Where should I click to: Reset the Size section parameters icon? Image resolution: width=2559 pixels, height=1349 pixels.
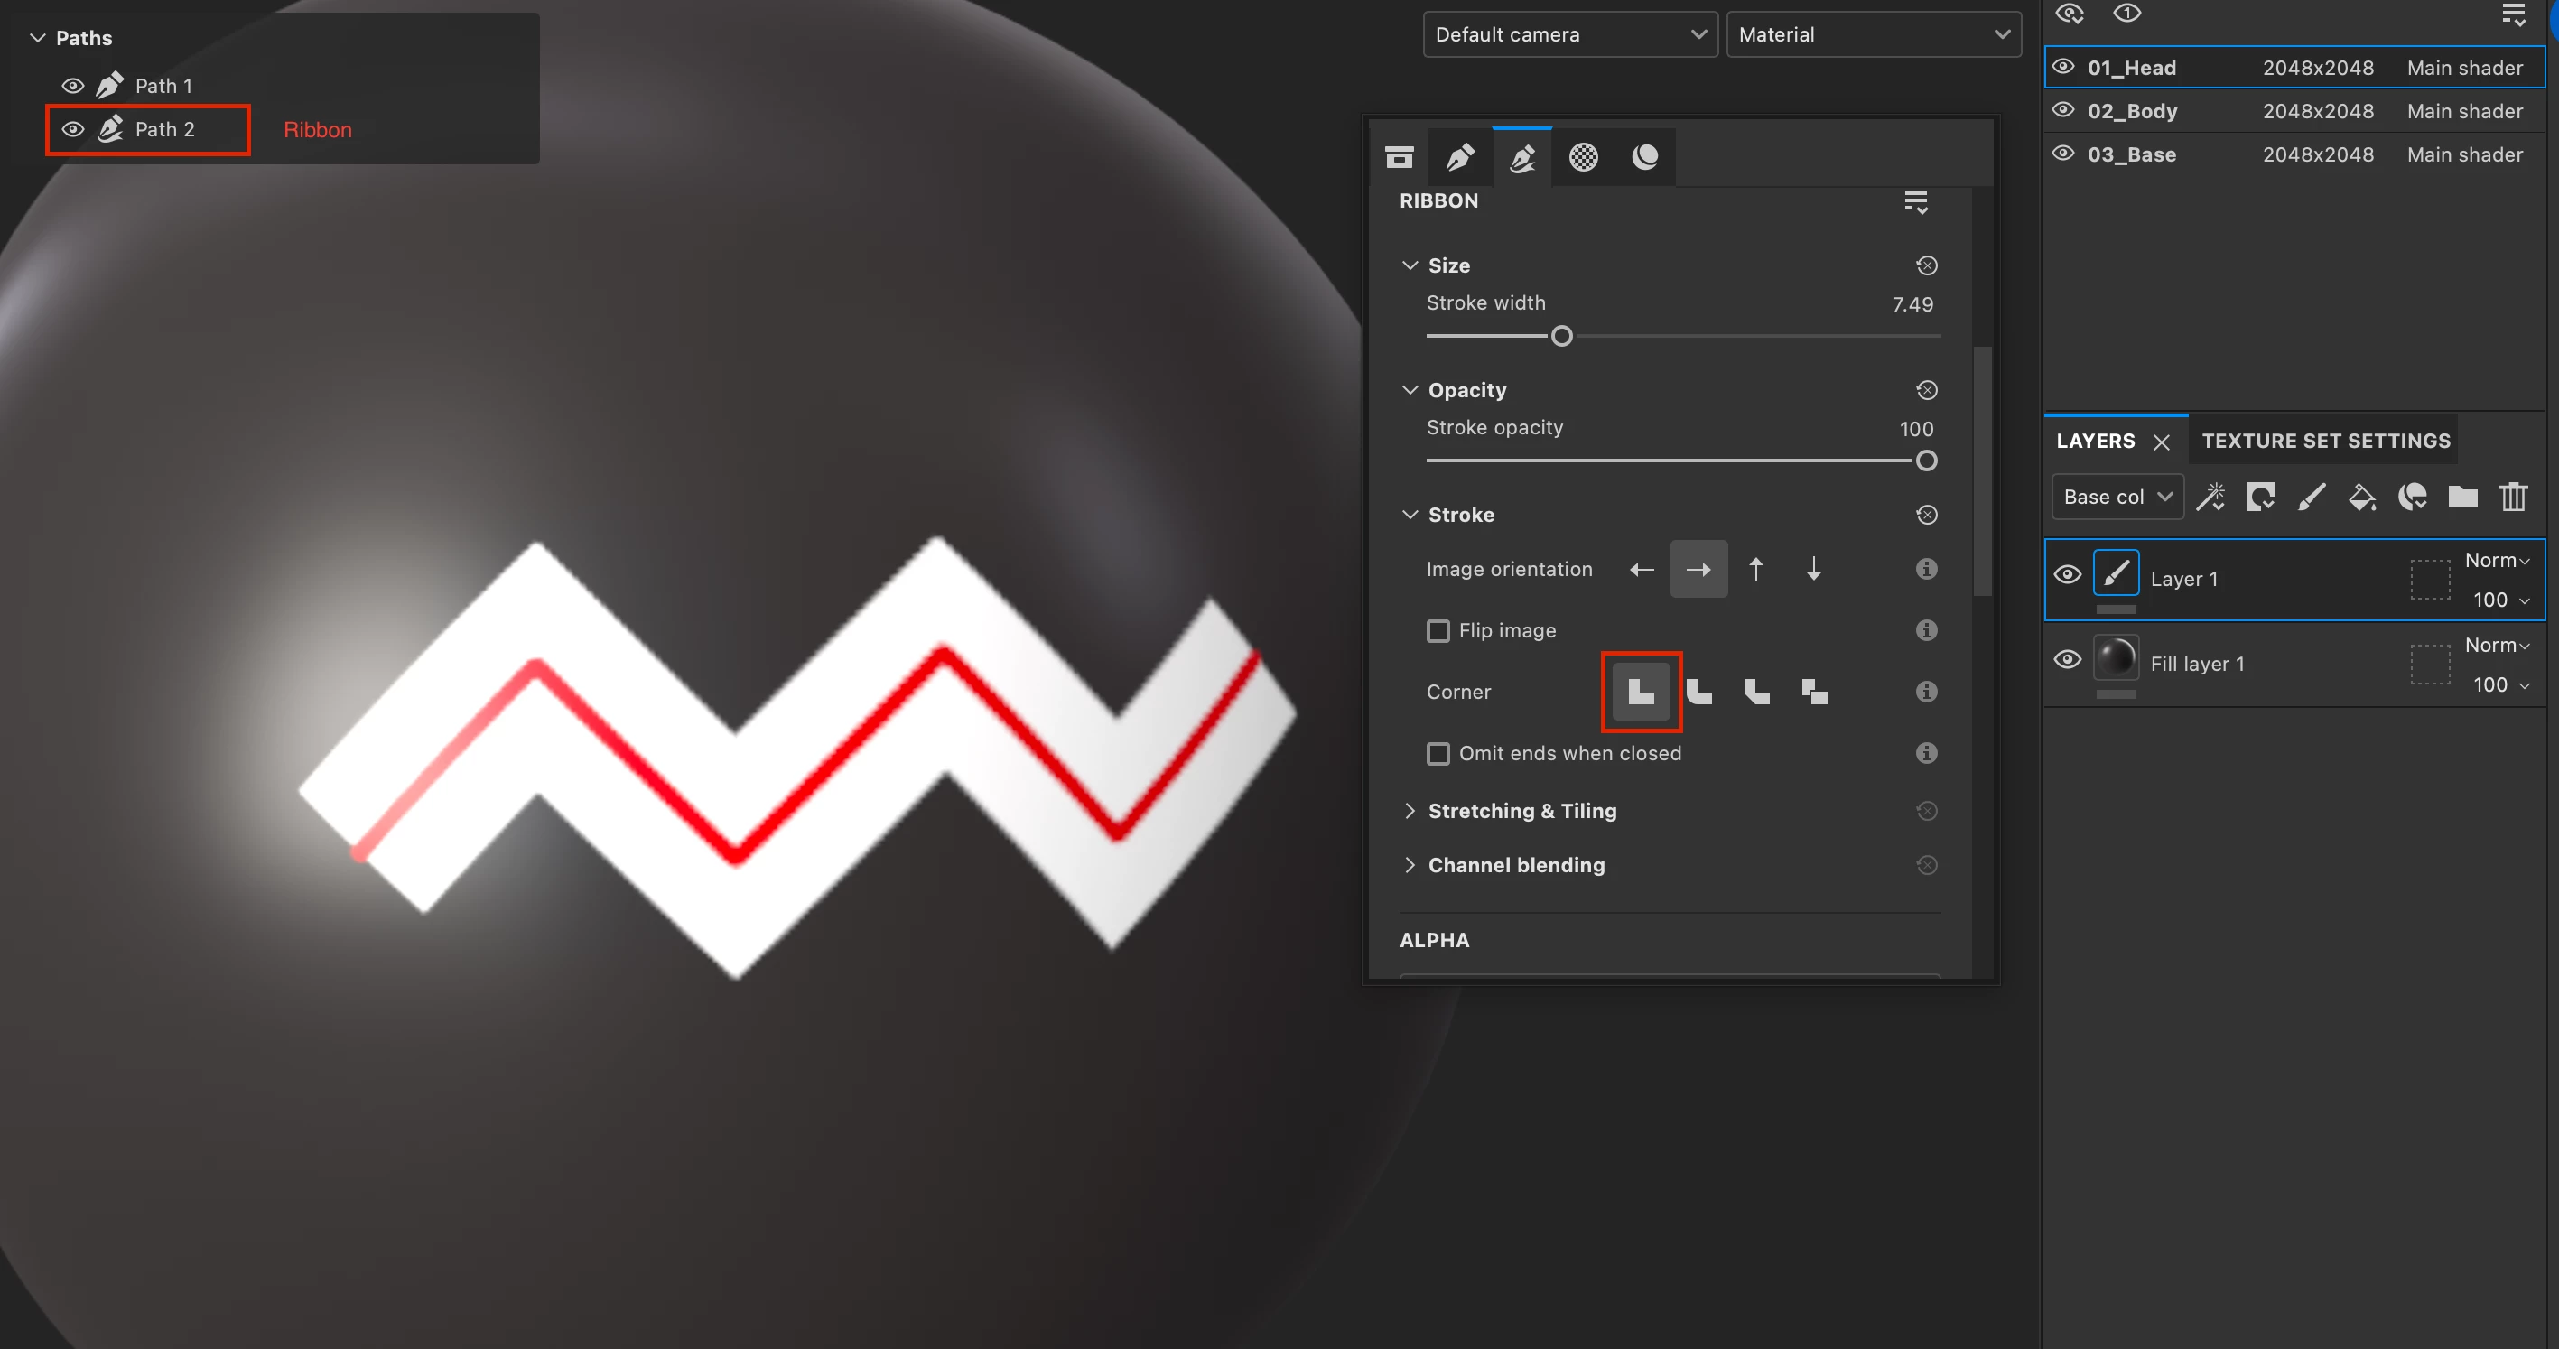pyautogui.click(x=1926, y=265)
